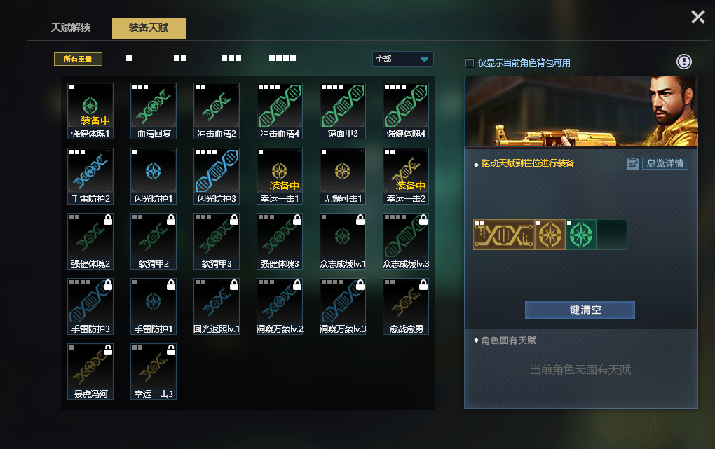Viewport: 715px width, 449px height.
Task: Click the 手雷防护2 talent icon
Action: click(90, 176)
